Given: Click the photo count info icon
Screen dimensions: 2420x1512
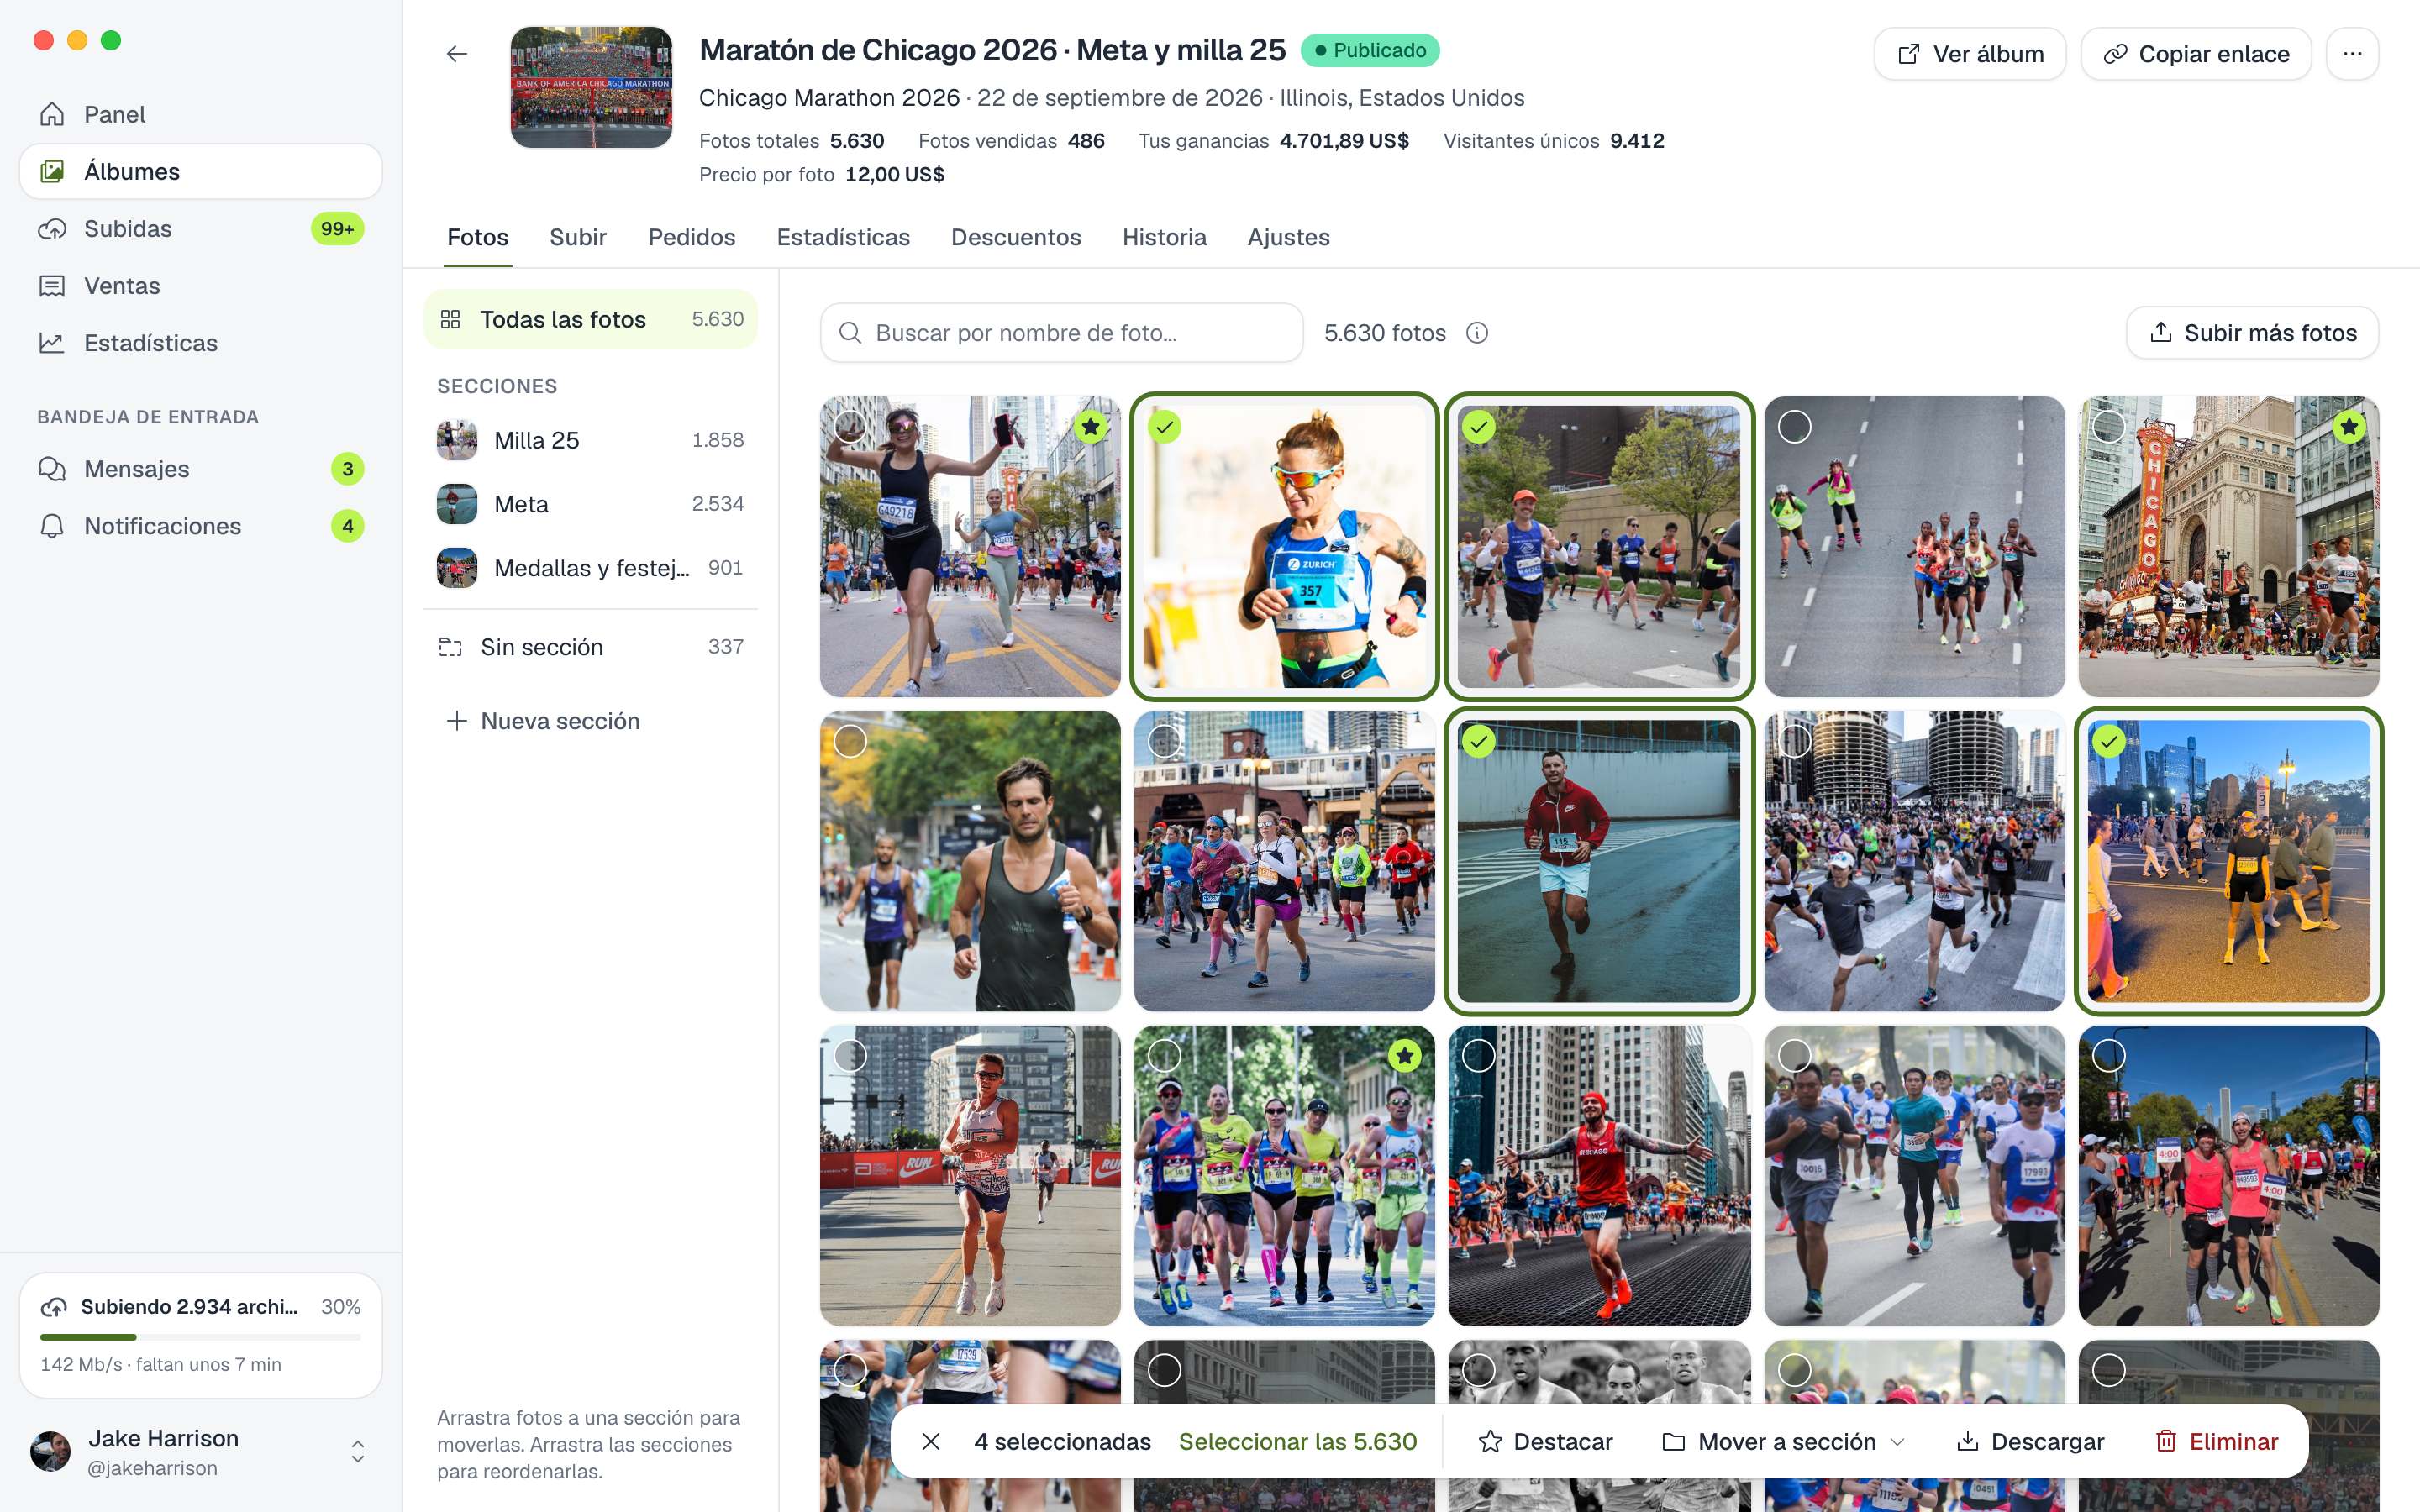Looking at the screenshot, I should (x=1477, y=333).
